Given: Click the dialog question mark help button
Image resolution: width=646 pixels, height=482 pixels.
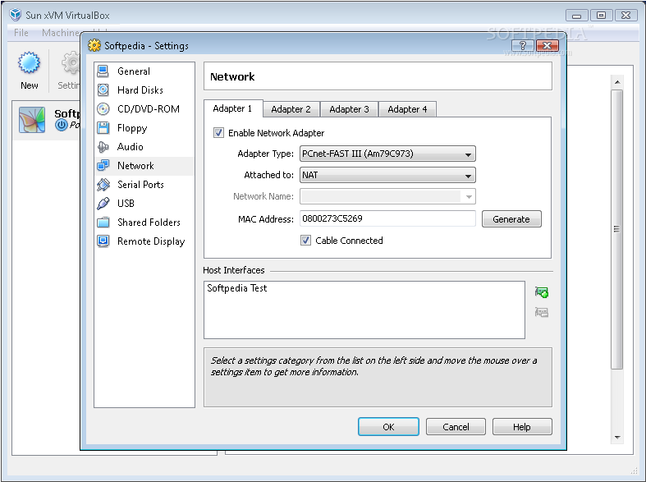Looking at the screenshot, I should 522,45.
